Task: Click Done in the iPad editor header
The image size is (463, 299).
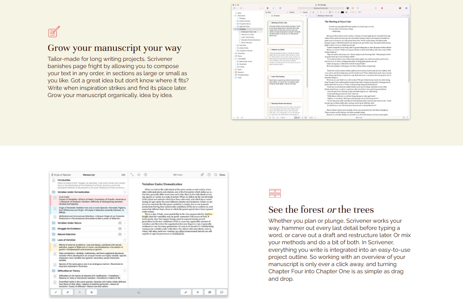Action: (222, 175)
